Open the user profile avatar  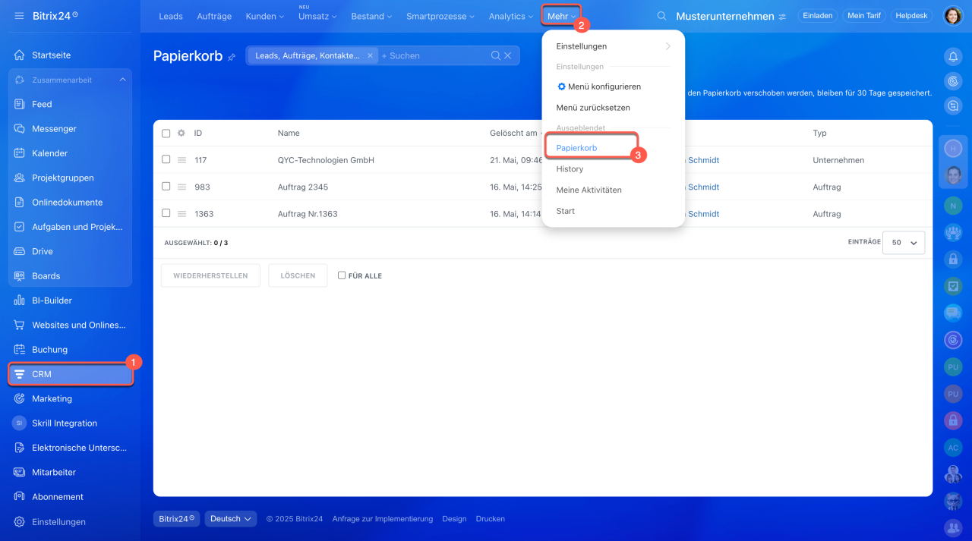tap(952, 16)
